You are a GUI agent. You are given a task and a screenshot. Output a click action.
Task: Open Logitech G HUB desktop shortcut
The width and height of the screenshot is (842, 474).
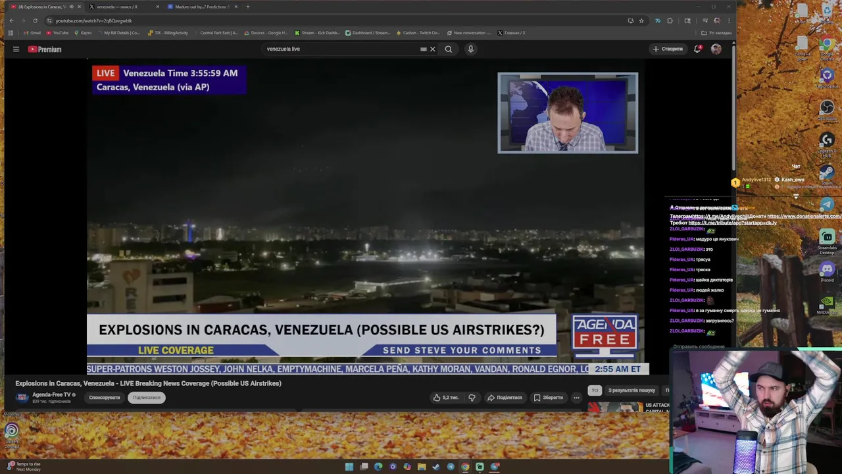(827, 144)
